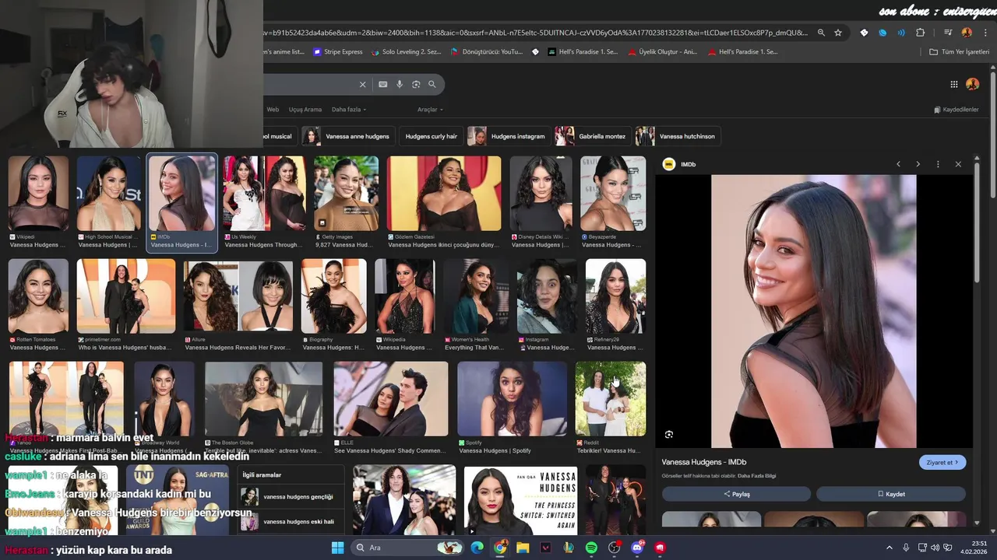Screen dimensions: 997x560
Task: Expand the Daha fazla dropdown
Action: (348, 110)
